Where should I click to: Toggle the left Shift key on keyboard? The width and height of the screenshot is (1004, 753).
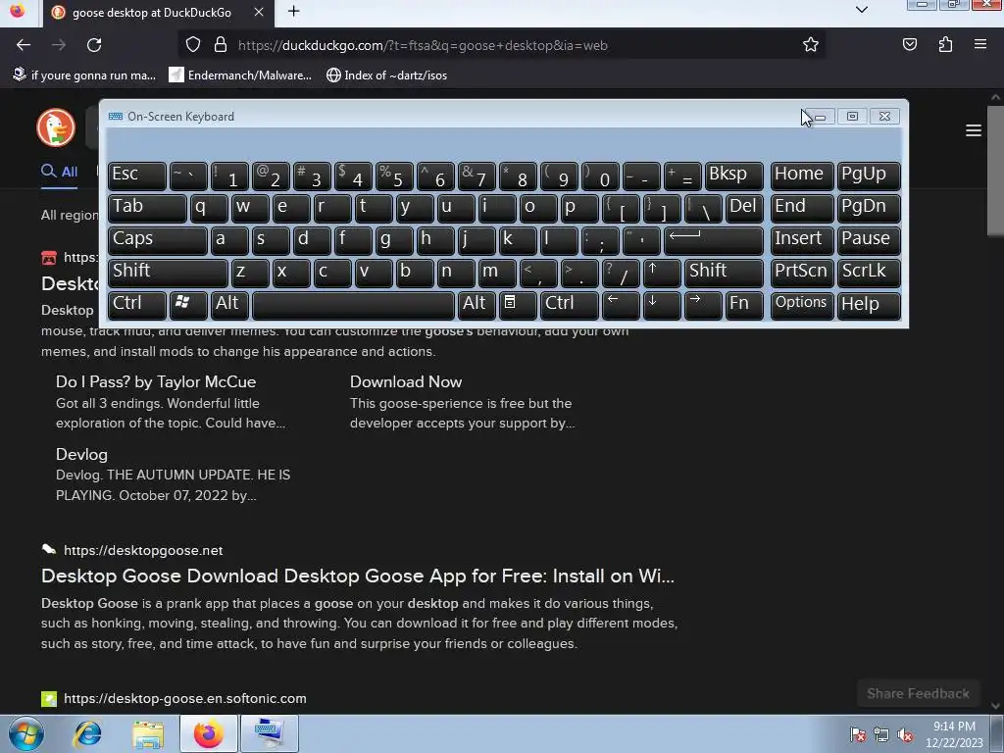(168, 273)
